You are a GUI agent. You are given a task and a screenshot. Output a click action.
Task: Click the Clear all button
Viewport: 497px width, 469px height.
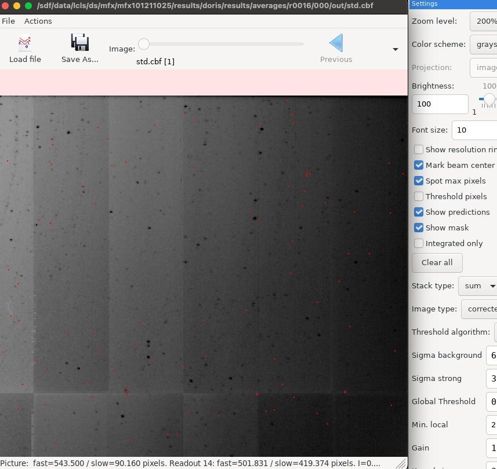click(437, 263)
